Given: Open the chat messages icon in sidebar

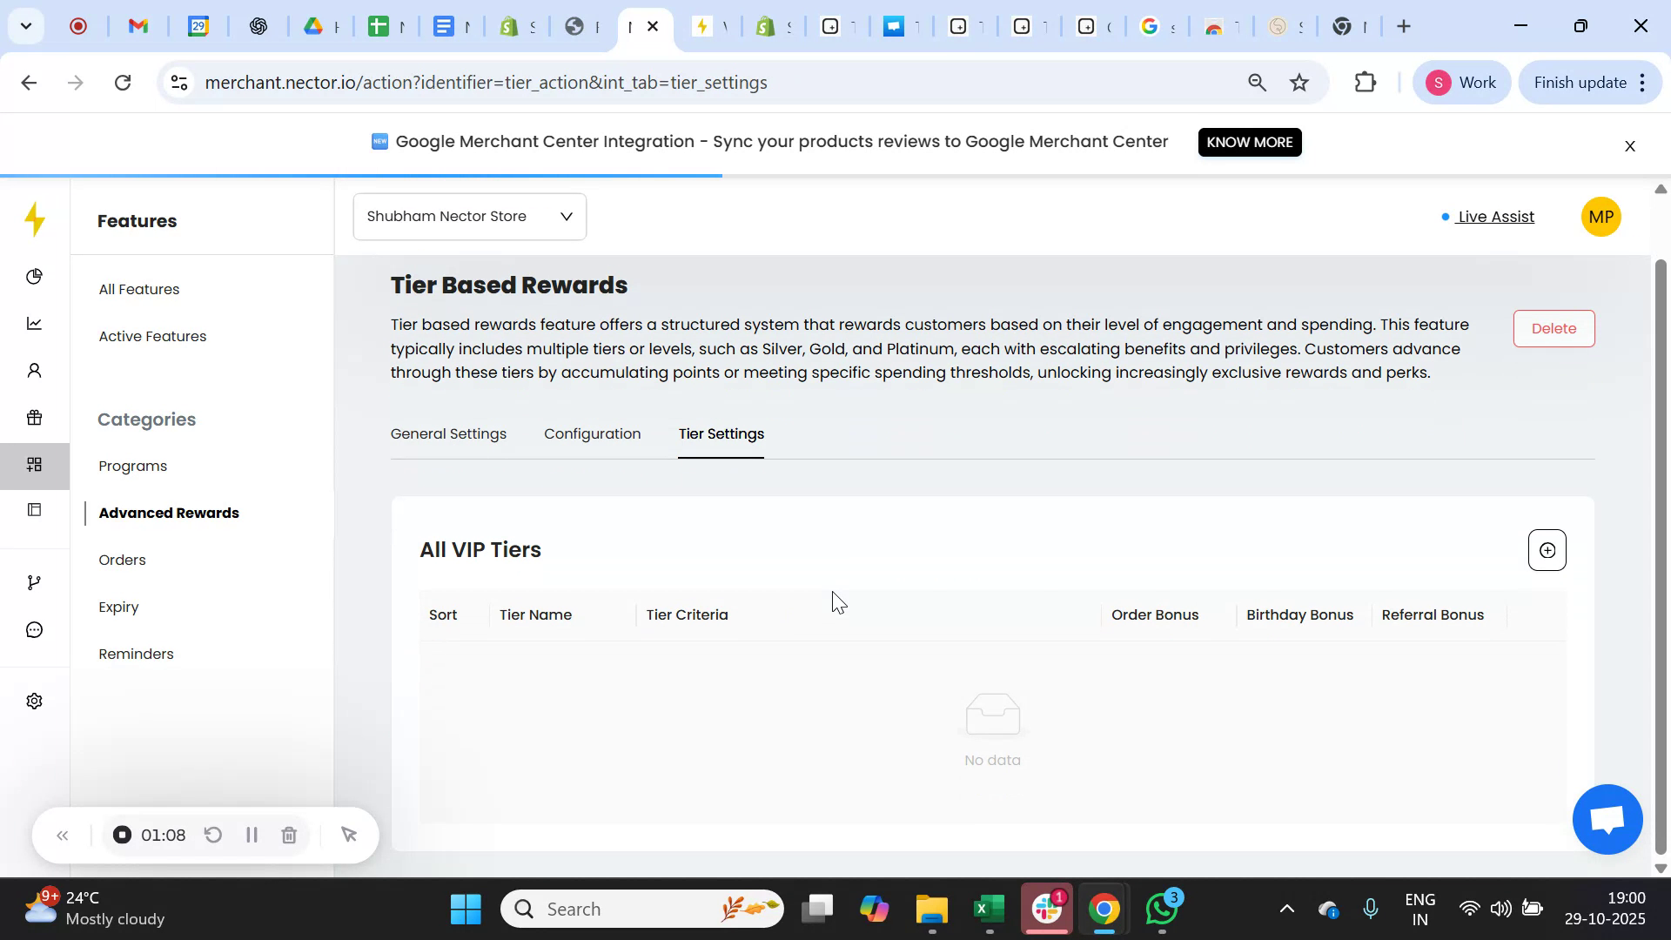Looking at the screenshot, I should pos(34,629).
